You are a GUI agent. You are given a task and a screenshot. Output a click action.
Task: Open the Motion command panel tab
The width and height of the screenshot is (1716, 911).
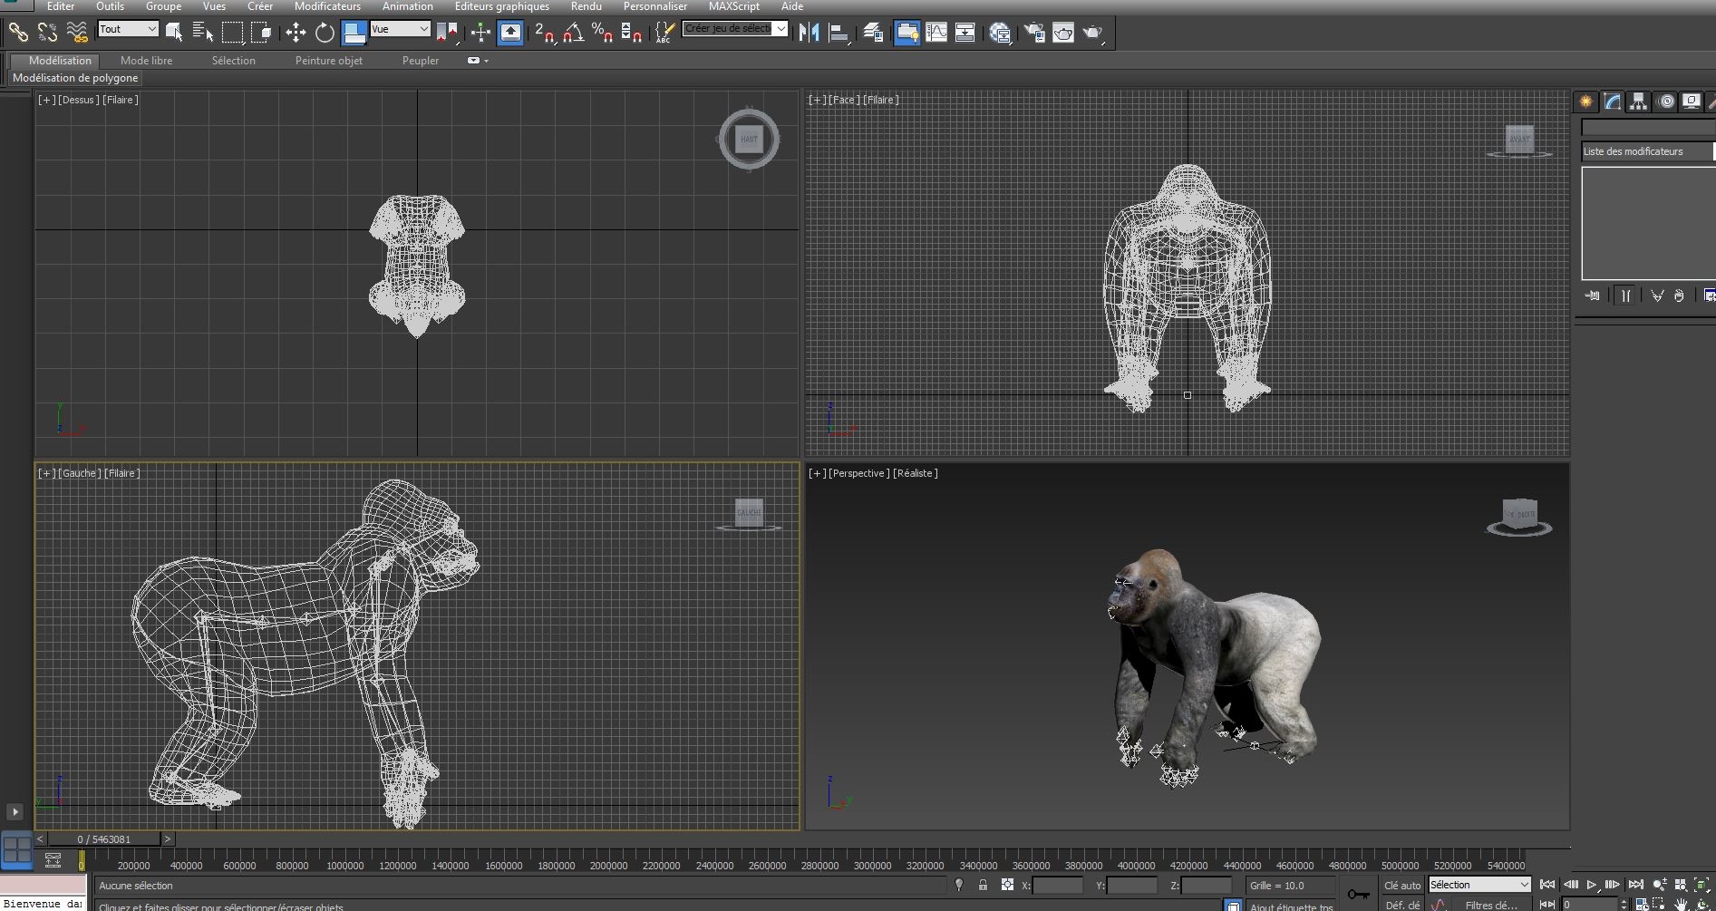click(1666, 102)
